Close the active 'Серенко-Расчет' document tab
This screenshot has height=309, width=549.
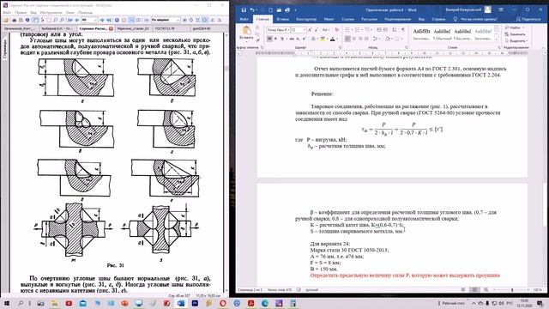pyautogui.click(x=112, y=28)
